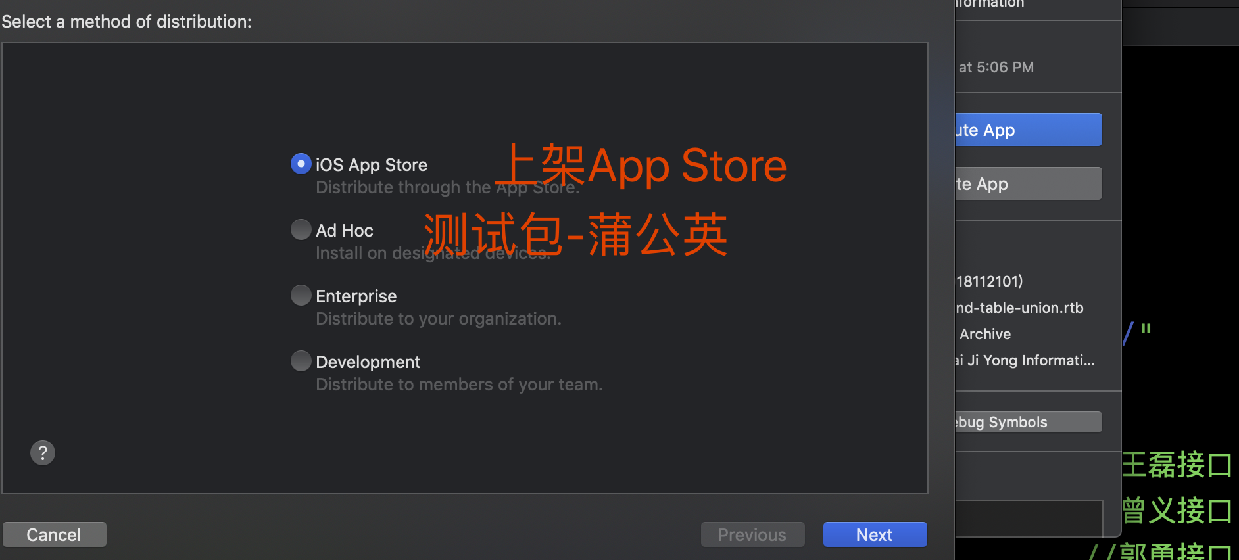Choose the Ad Hoc distribution option
The image size is (1239, 560).
click(x=301, y=229)
